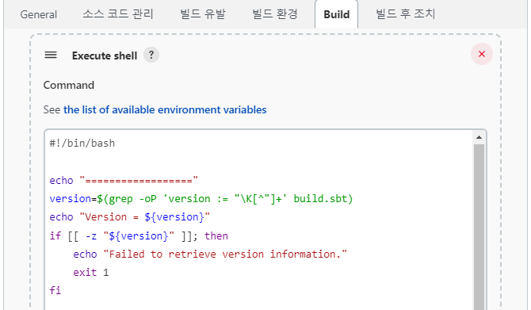
Task: Place cursor on the #!/bin/bash line
Action: [82, 144]
